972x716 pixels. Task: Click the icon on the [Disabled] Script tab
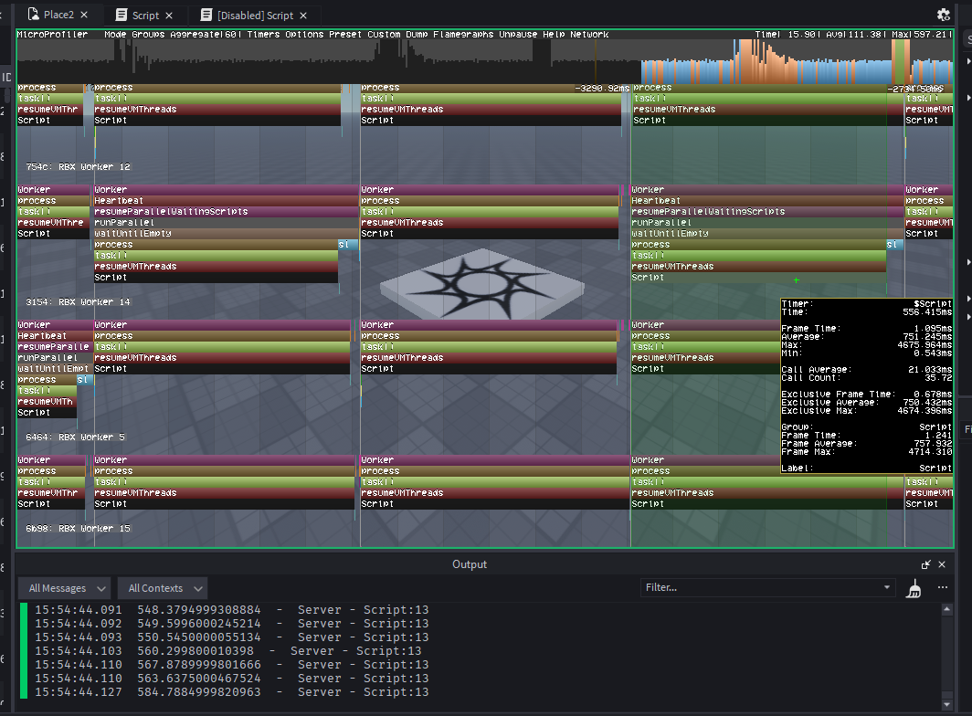[x=208, y=15]
